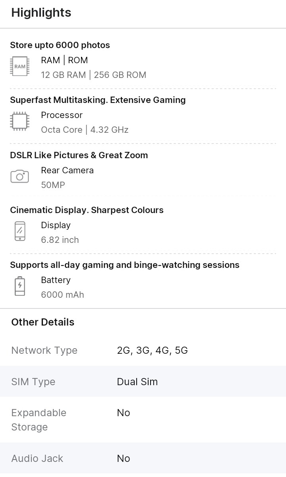Tap the Octa Core | 4.32 GHz spec
The width and height of the screenshot is (286, 477).
point(85,130)
